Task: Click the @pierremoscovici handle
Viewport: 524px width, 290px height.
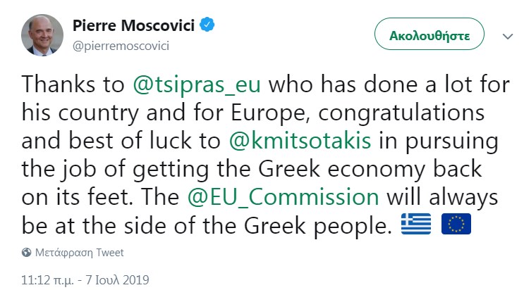Action: pyautogui.click(x=121, y=45)
